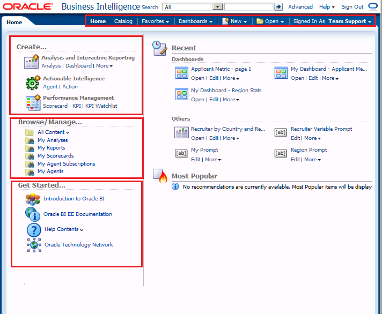This screenshot has height=314, width=382.
Task: Click the Actionable Intelligence gear icon
Action: pos(33,83)
